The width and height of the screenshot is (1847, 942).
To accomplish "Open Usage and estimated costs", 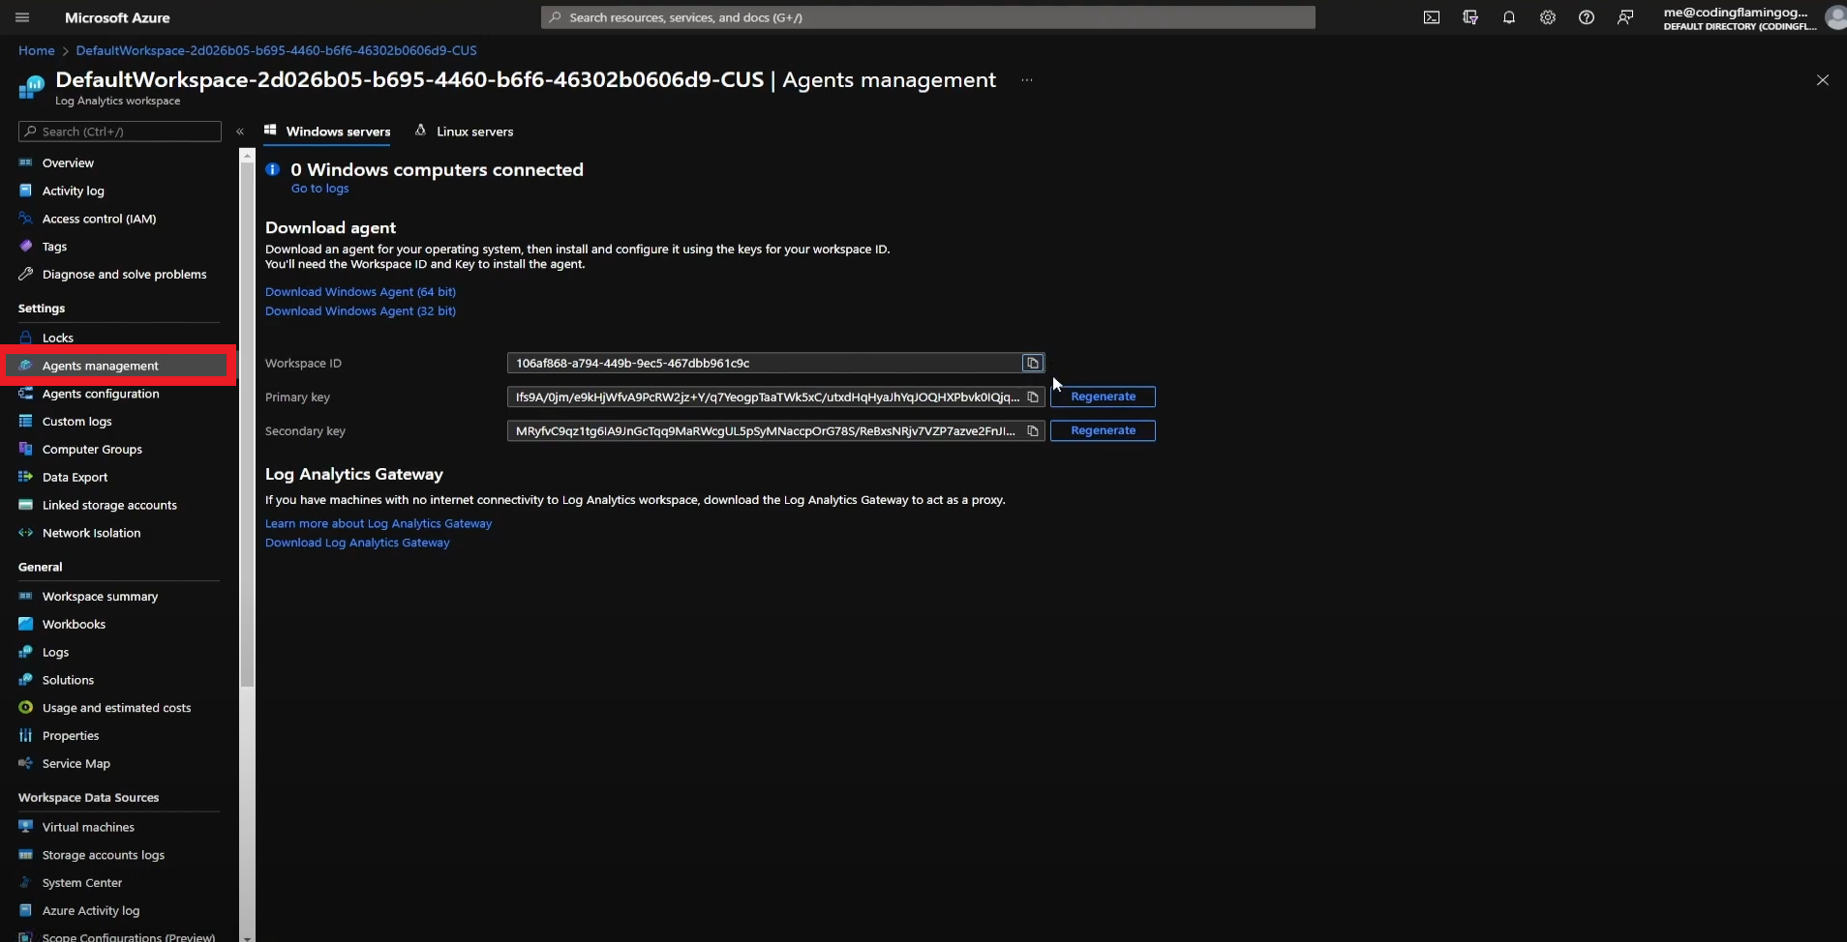I will pyautogui.click(x=118, y=708).
